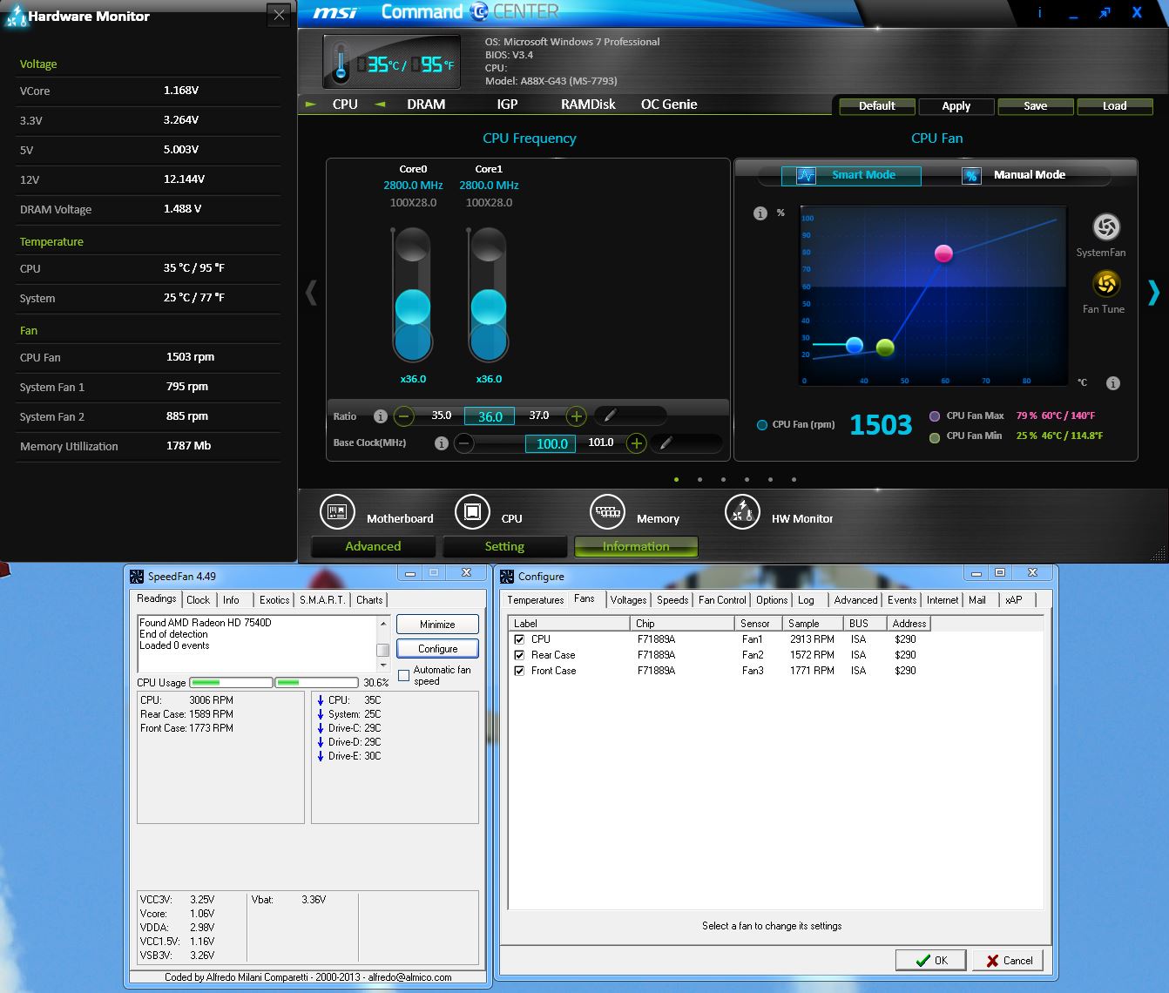This screenshot has width=1169, height=993.
Task: Decrease the Base Clock with minus button
Action: 464,443
